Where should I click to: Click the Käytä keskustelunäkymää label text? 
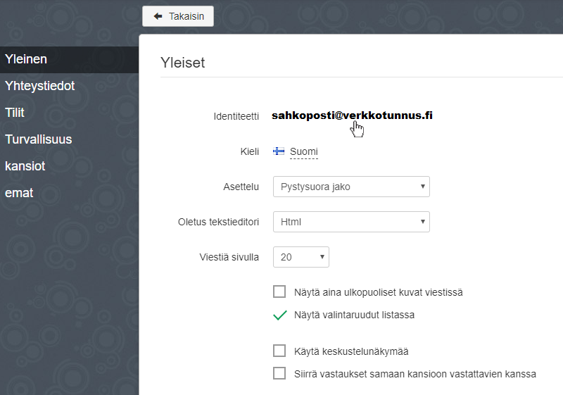coord(351,351)
